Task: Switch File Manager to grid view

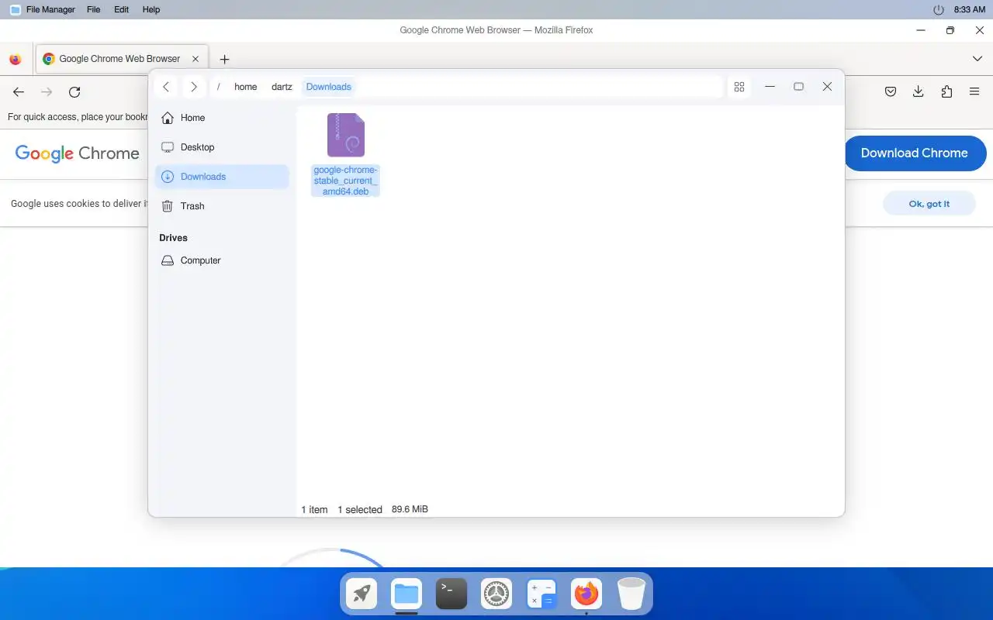Action: click(x=739, y=87)
